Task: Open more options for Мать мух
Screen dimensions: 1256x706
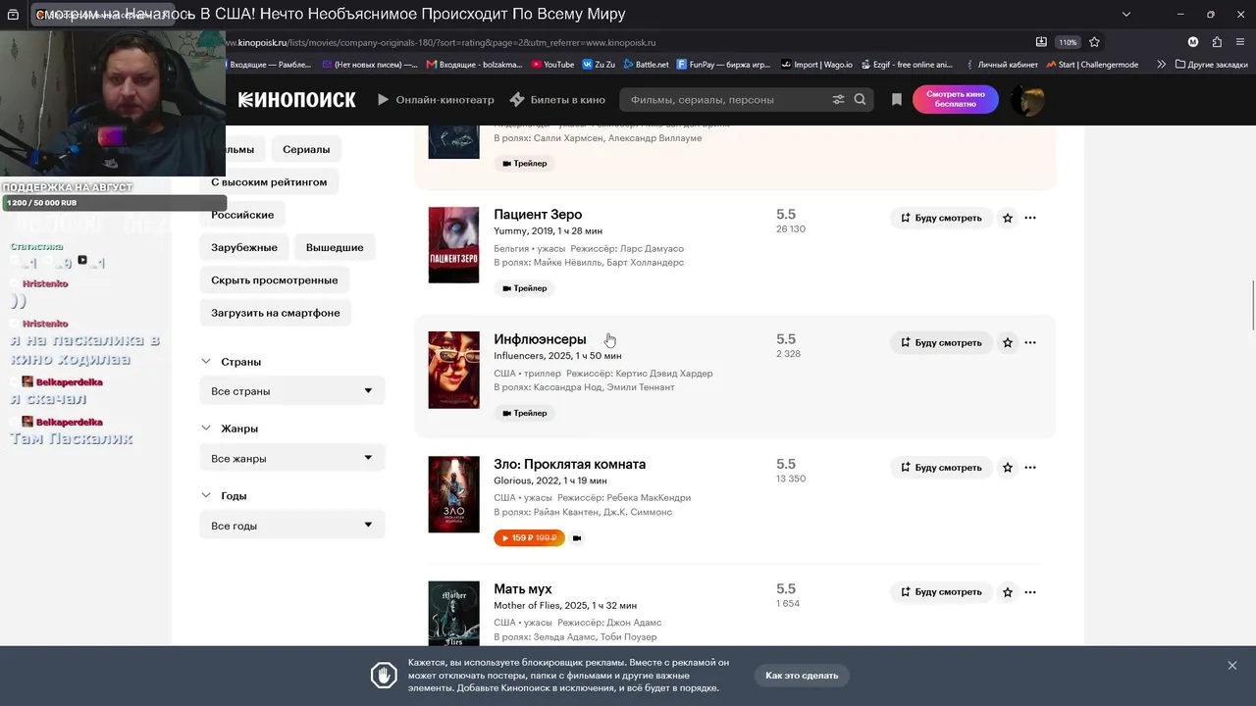Action: (x=1030, y=592)
